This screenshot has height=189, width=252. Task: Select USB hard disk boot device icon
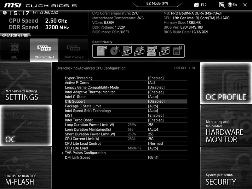(127, 51)
